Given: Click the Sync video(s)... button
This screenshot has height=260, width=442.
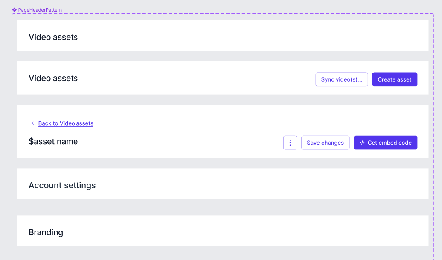Looking at the screenshot, I should click(x=341, y=79).
